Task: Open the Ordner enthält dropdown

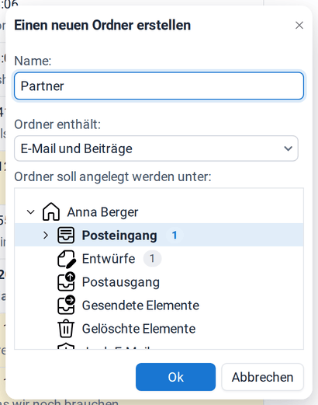Action: tap(156, 148)
